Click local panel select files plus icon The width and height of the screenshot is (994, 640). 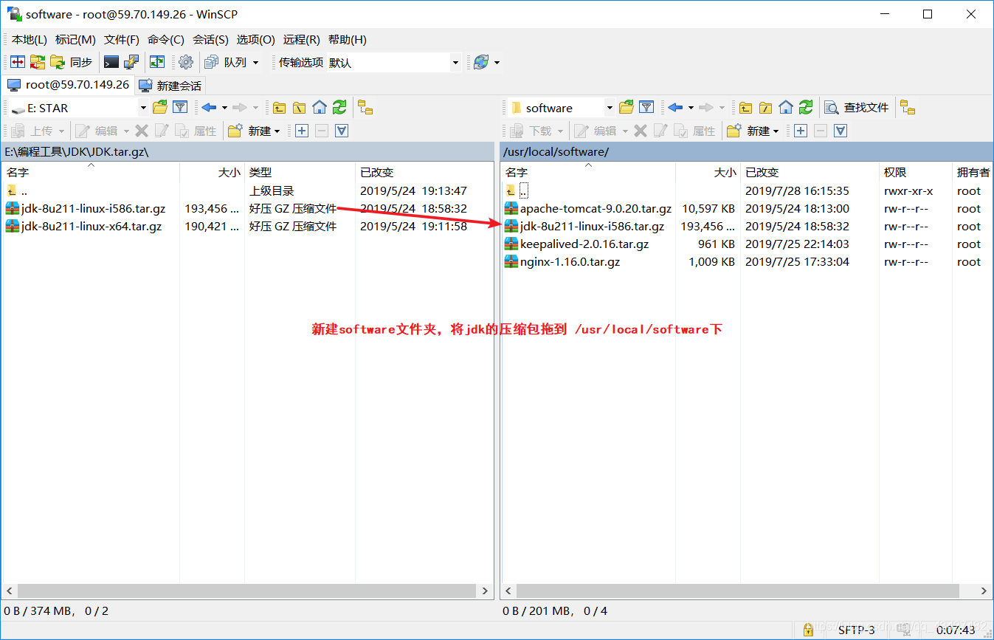(301, 131)
